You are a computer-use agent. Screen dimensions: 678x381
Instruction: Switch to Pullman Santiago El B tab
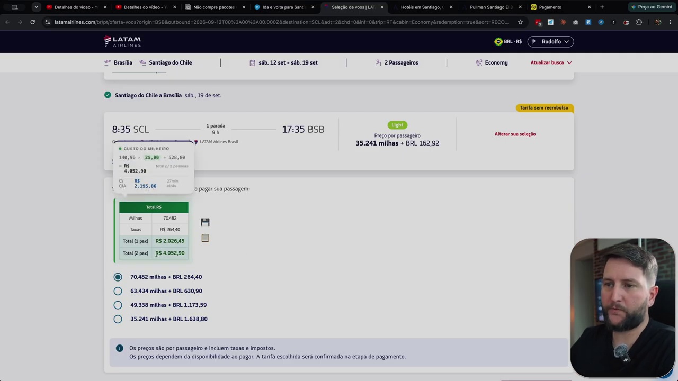point(491,7)
